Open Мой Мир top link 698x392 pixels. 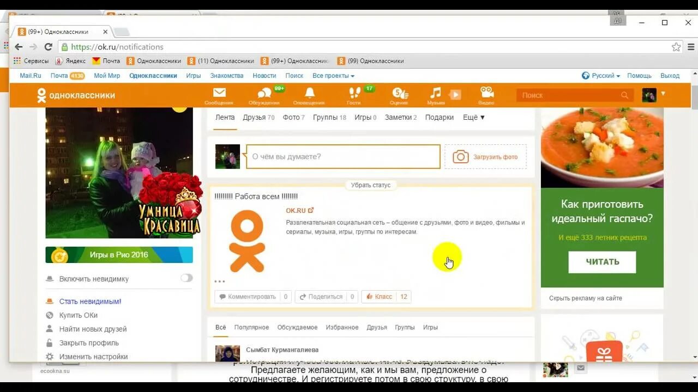click(107, 76)
